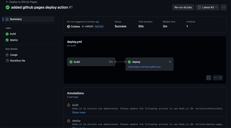
Task: Open the cghs-hackclub.github.io deployment link
Action: [144, 67]
